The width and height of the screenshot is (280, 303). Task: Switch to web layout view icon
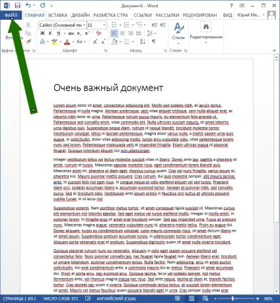(205, 298)
